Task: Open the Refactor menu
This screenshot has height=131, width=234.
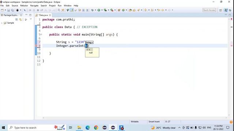Action: 24,6
